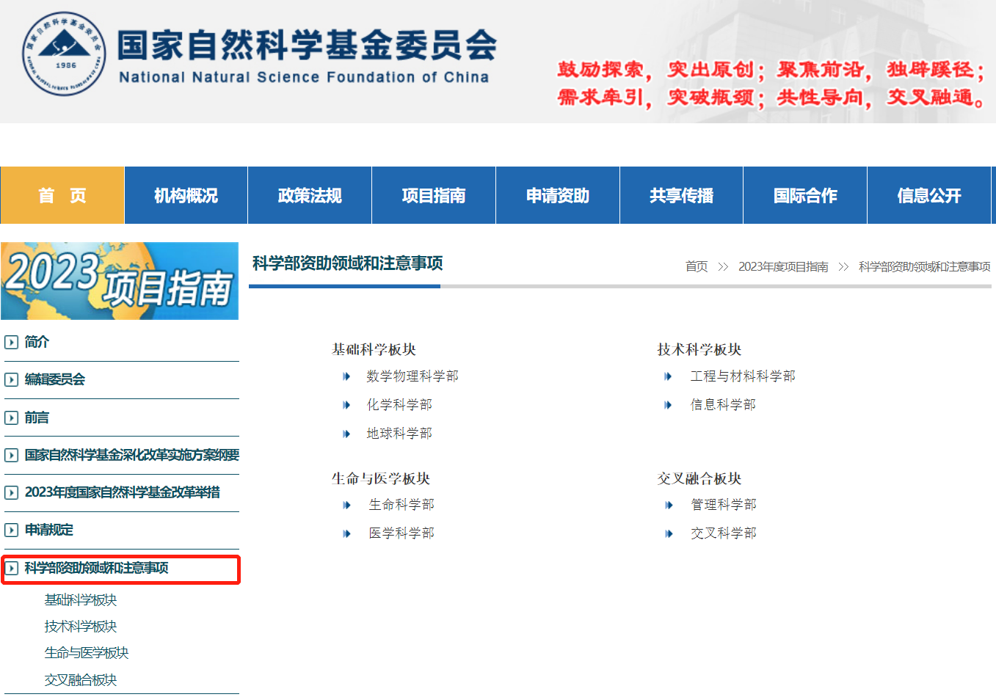The width and height of the screenshot is (996, 697).
Task: Click the NSFC circular logo emblem
Action: (x=59, y=54)
